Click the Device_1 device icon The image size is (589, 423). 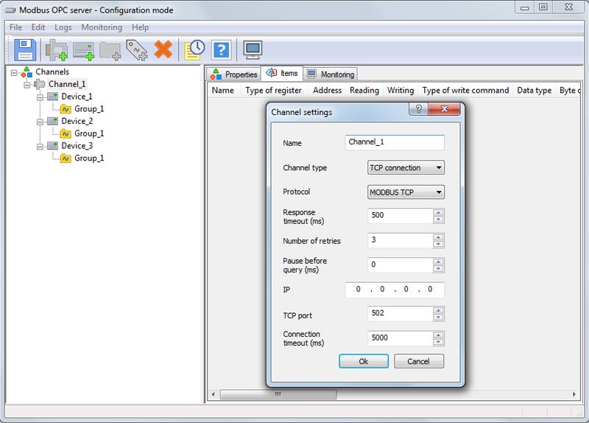coord(52,97)
